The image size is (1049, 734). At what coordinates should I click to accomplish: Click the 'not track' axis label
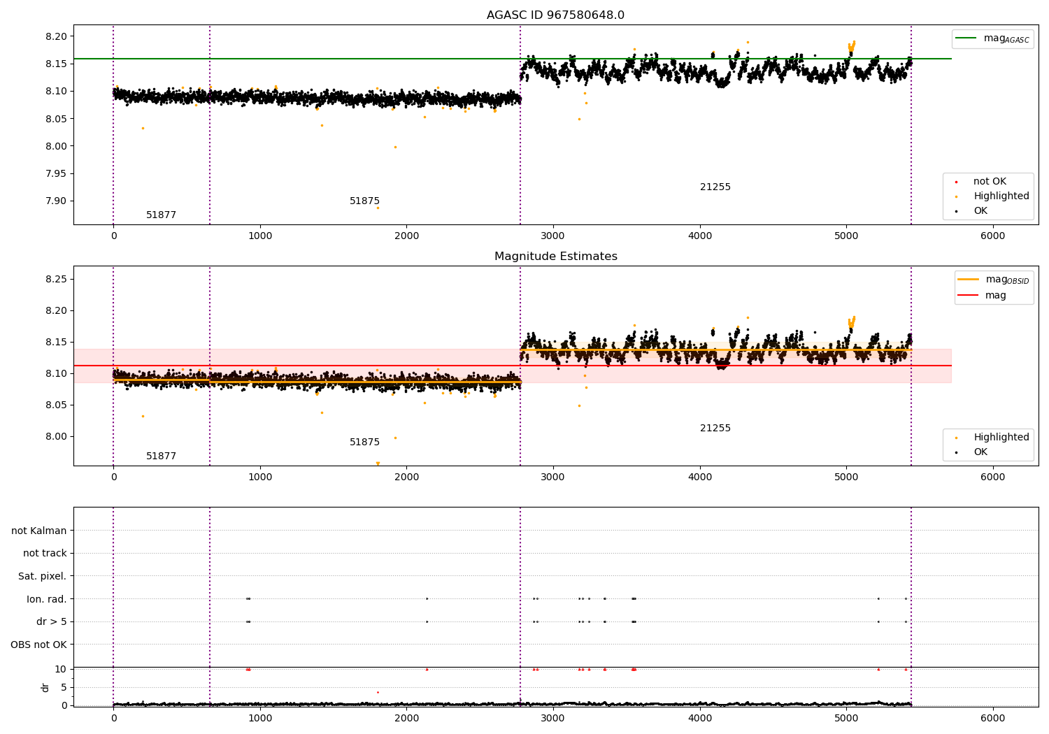coord(45,553)
